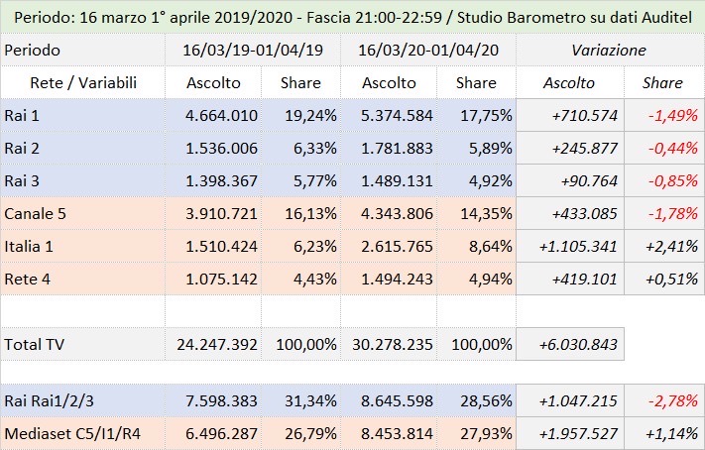Click the Variazione column header
This screenshot has height=450, width=705.
tap(609, 50)
